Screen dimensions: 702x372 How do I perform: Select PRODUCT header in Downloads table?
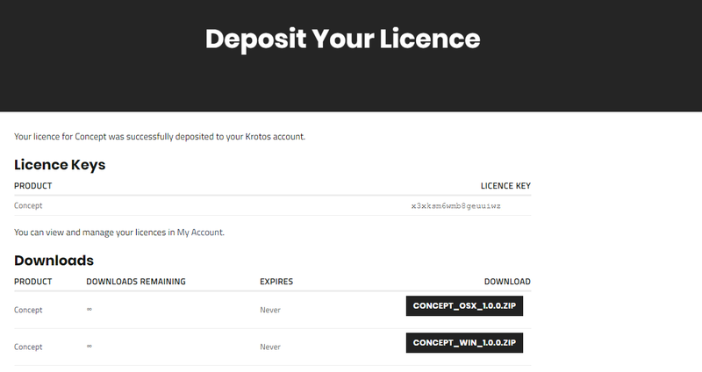point(33,282)
